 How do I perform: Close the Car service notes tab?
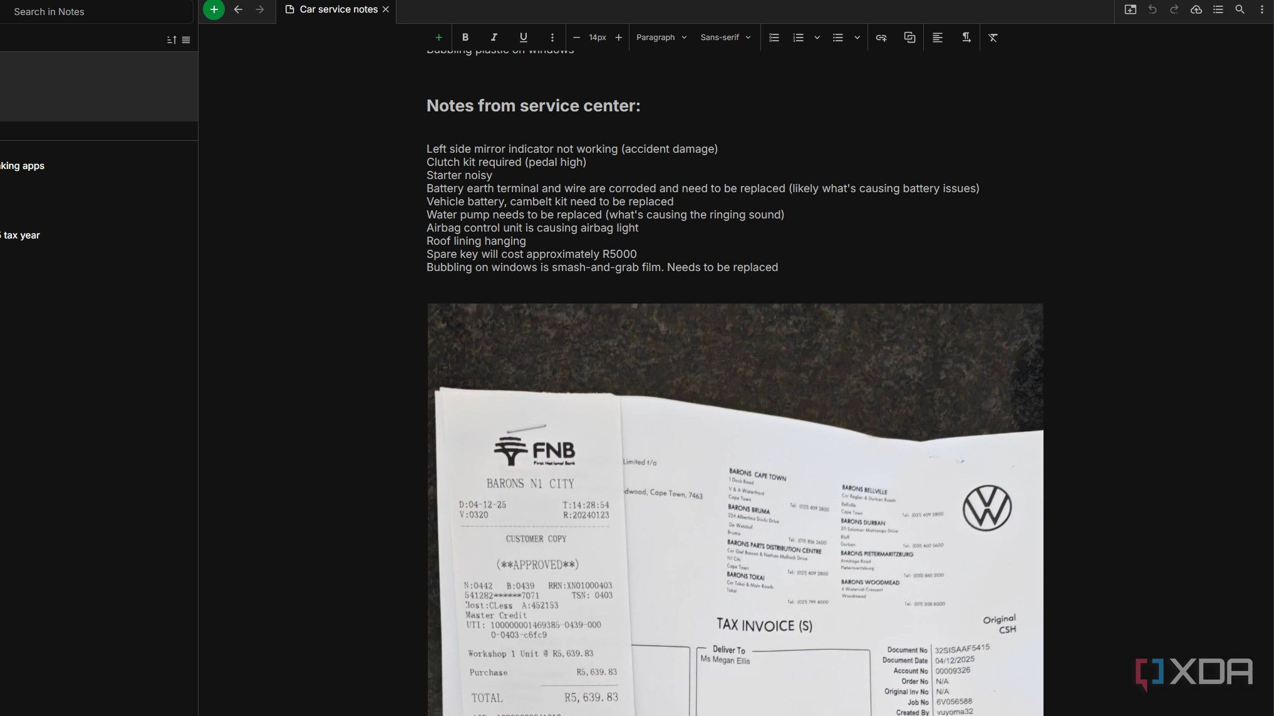(386, 9)
